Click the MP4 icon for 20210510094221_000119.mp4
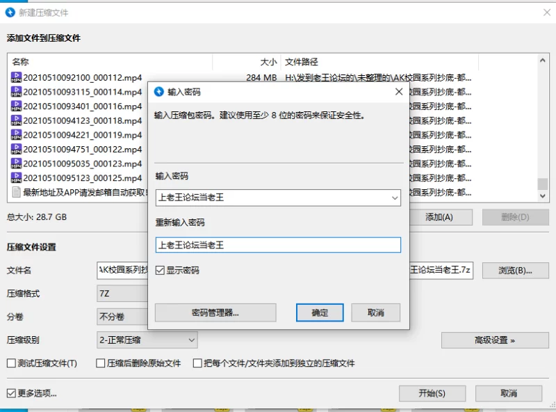This screenshot has height=412, width=556. [x=16, y=134]
